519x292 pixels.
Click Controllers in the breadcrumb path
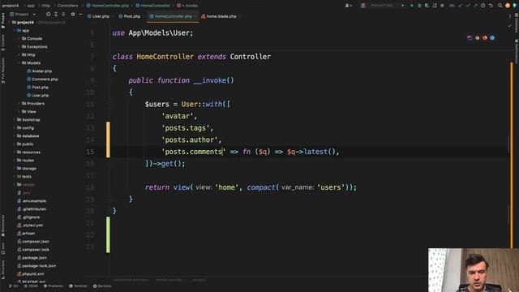(x=67, y=6)
